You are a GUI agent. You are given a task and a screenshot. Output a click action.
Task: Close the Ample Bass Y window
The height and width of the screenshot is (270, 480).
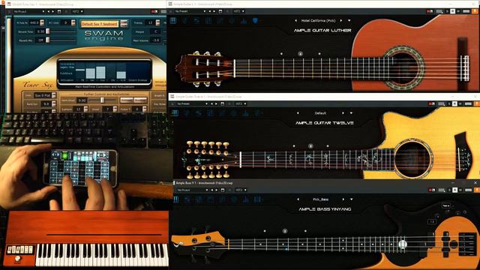[475, 183]
